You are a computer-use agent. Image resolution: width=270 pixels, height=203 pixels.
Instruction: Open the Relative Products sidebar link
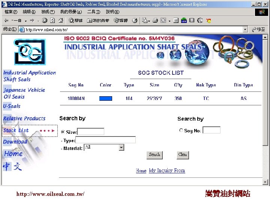coord(24,118)
